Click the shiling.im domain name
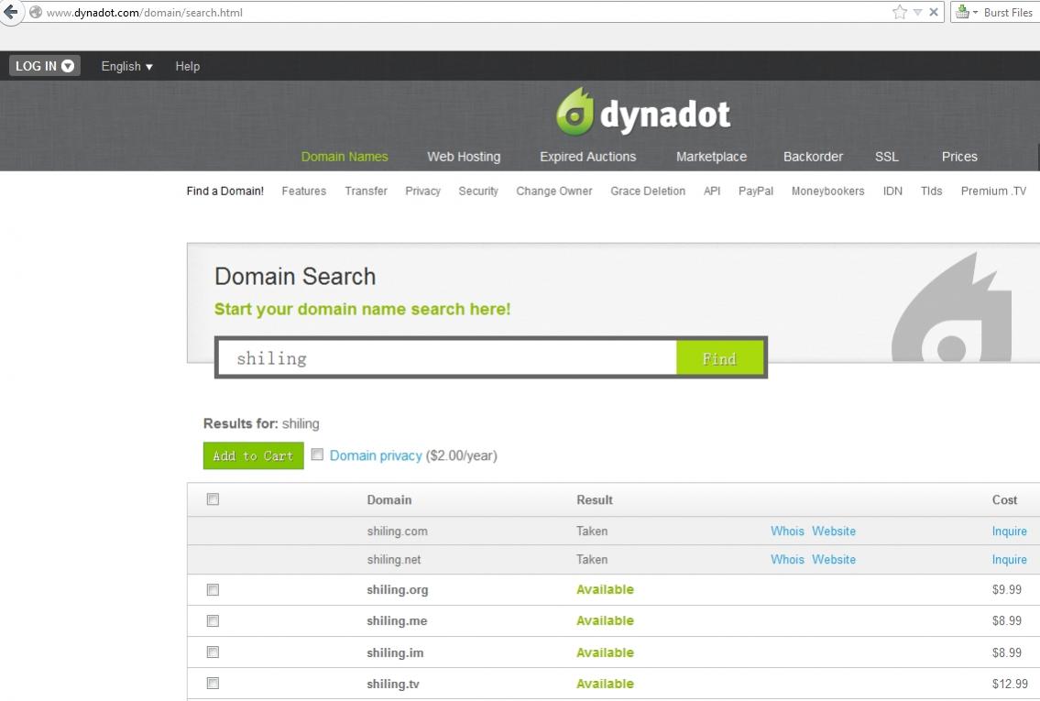The image size is (1040, 701). pos(395,652)
